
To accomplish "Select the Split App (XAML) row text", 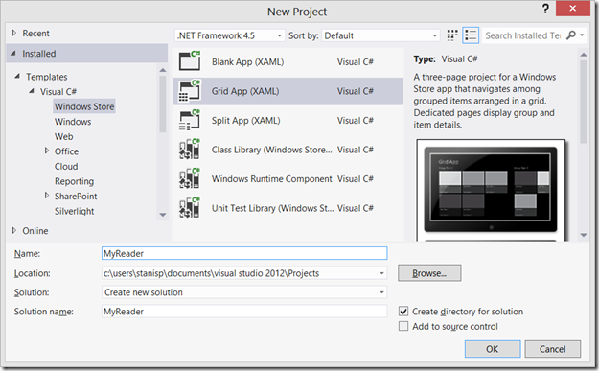I will 246,121.
